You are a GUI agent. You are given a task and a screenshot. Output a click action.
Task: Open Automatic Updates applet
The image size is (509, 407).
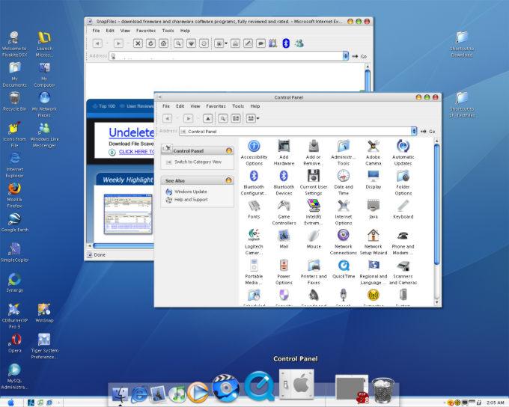click(403, 153)
